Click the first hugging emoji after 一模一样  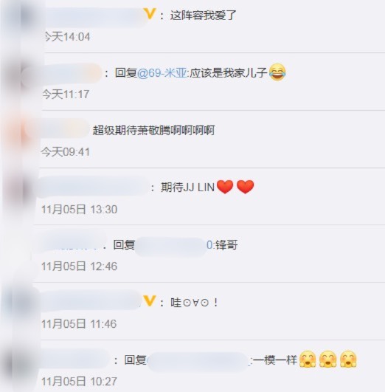point(308,359)
